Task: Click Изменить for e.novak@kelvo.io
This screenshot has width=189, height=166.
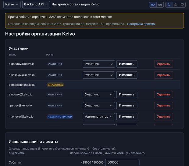Action: pos(127,94)
